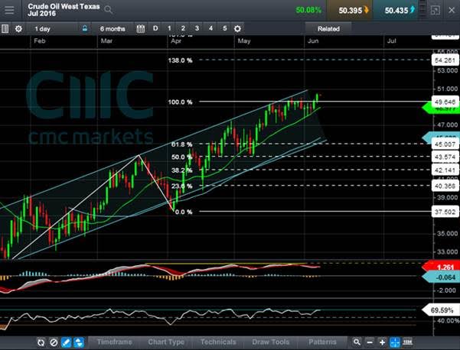Open preset settings gear after 5
460x350 pixels.
(237, 29)
